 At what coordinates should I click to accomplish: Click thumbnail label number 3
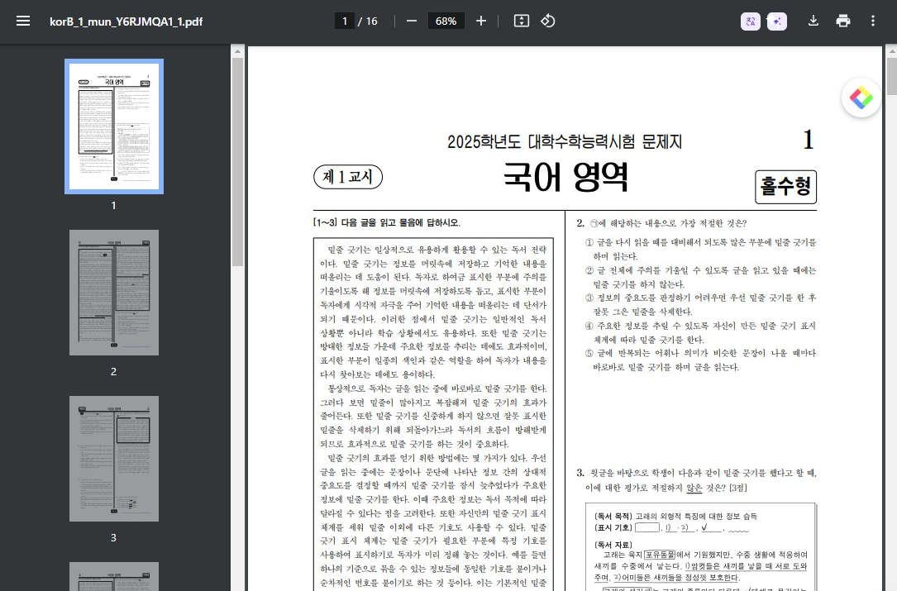[x=113, y=538]
